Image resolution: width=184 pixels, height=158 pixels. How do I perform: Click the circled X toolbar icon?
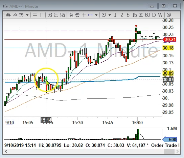coord(169,15)
